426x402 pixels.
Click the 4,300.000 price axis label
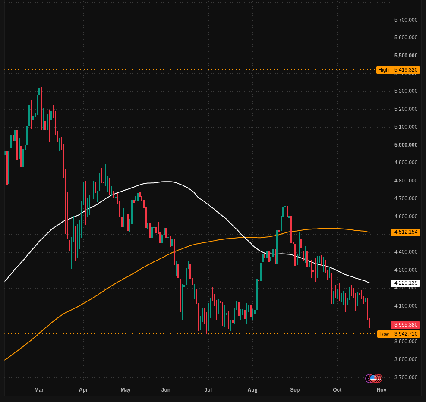point(406,270)
